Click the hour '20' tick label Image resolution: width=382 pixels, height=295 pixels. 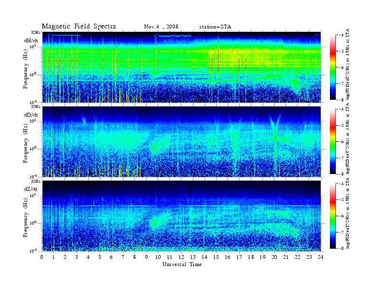[x=274, y=257]
